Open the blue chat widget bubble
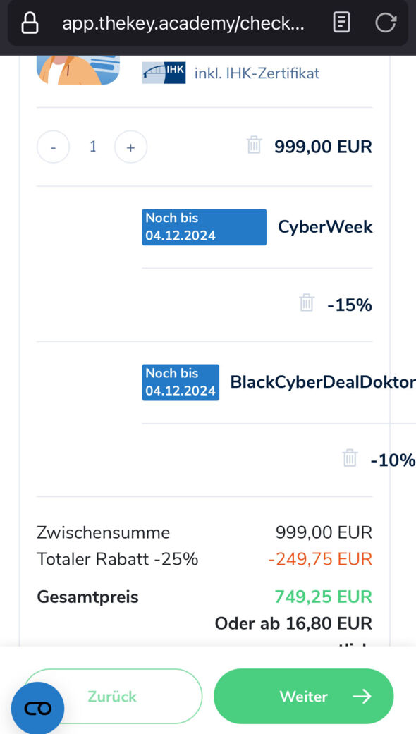 (37, 708)
